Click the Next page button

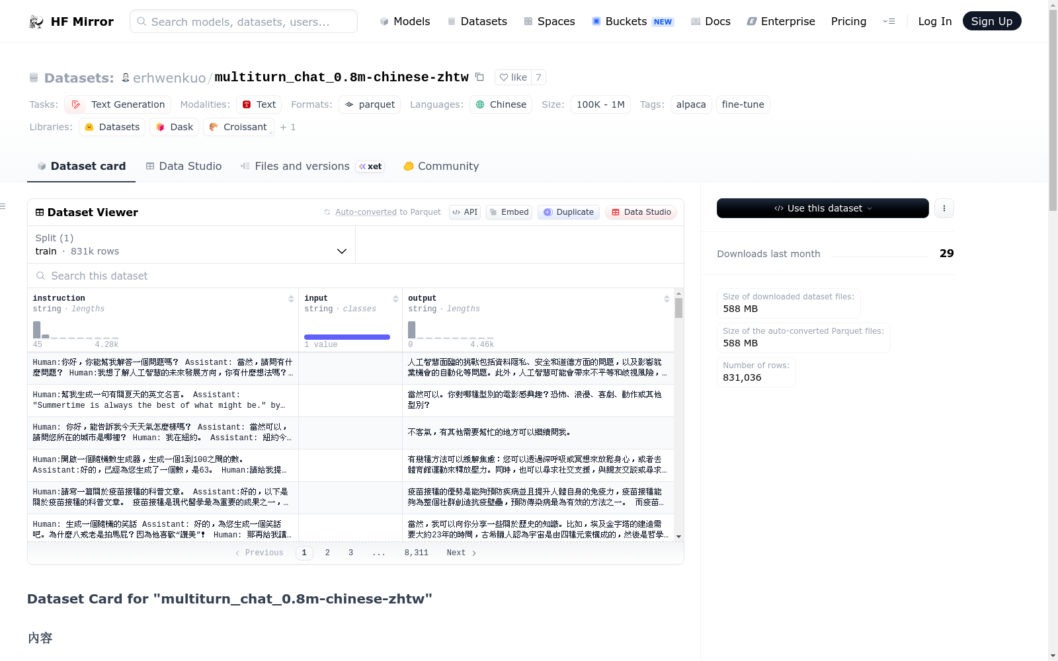point(462,553)
